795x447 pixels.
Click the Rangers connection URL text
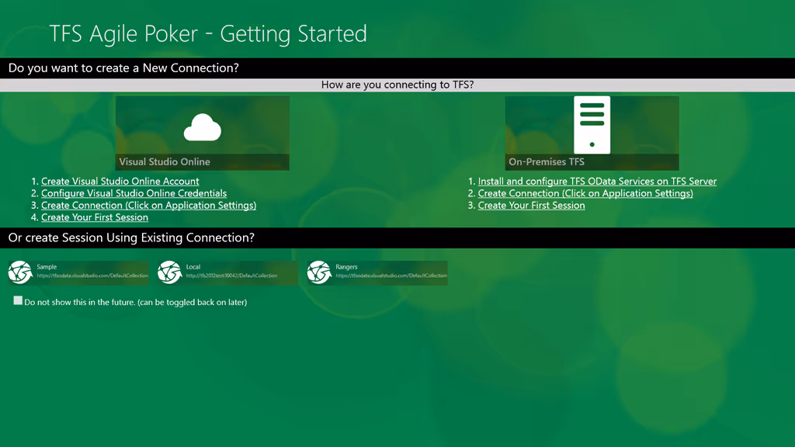pos(391,275)
